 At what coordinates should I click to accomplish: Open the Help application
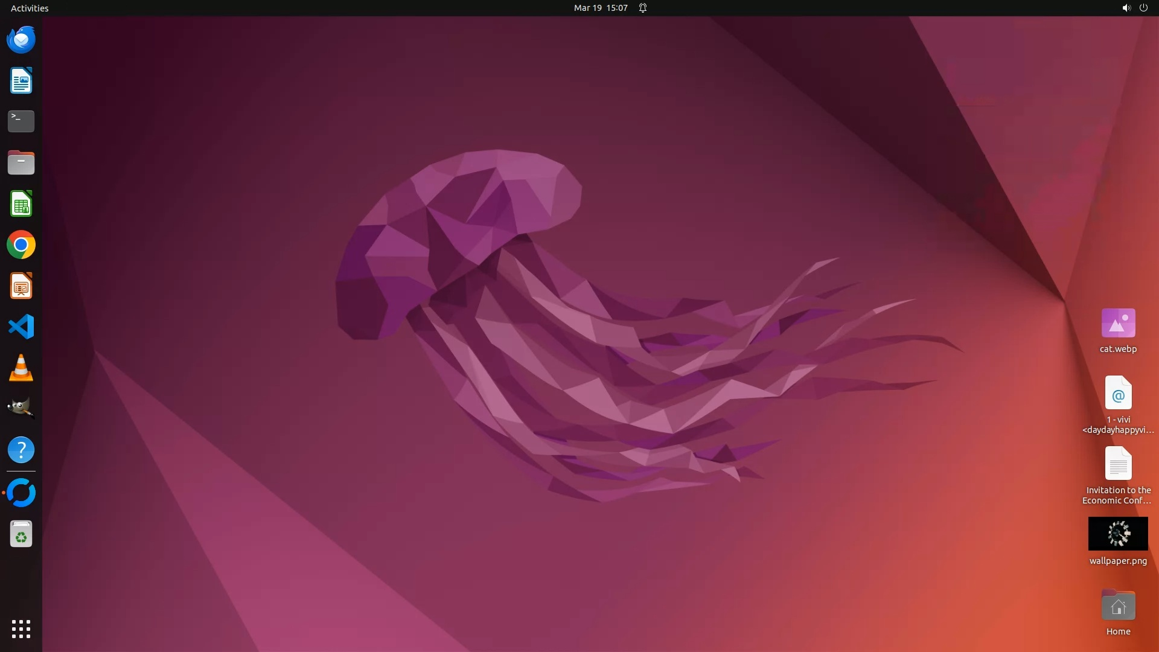coord(21,450)
